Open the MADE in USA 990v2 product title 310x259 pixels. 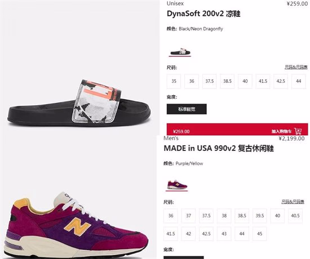click(x=219, y=149)
